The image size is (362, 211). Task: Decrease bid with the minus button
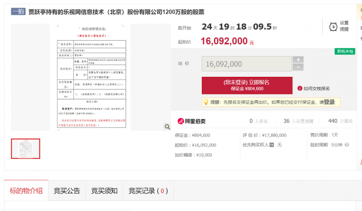[x=298, y=67]
